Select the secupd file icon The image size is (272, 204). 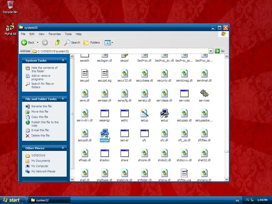coord(84,74)
